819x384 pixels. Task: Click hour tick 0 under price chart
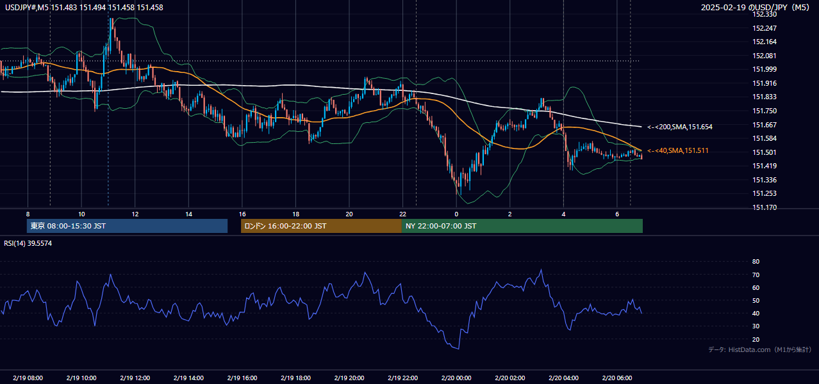[456, 214]
